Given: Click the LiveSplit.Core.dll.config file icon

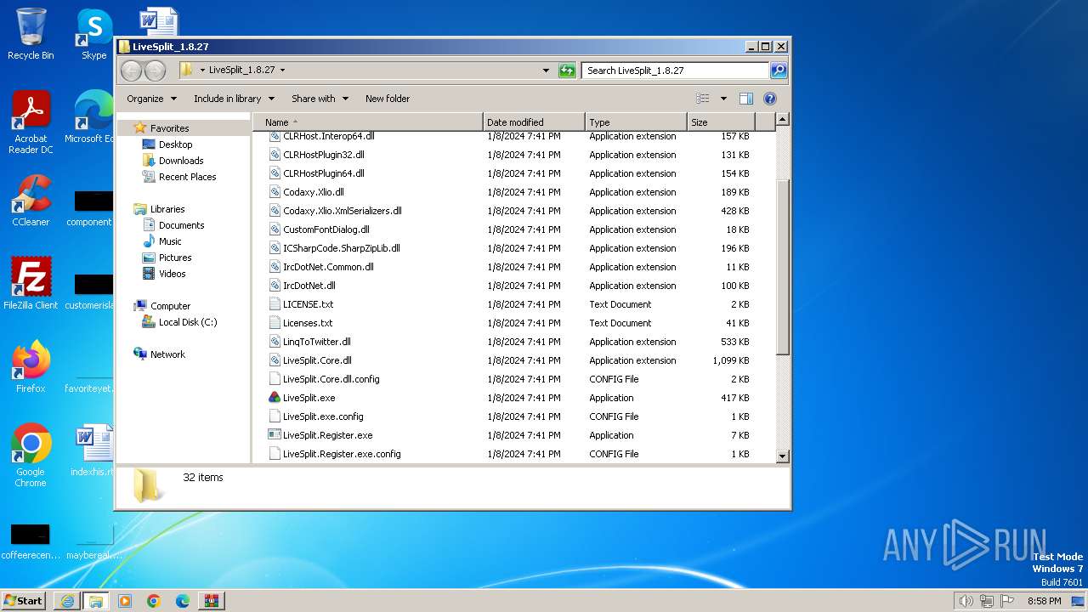Looking at the screenshot, I should [275, 379].
